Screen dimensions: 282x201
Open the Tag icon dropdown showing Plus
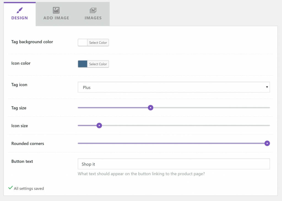tap(173, 87)
